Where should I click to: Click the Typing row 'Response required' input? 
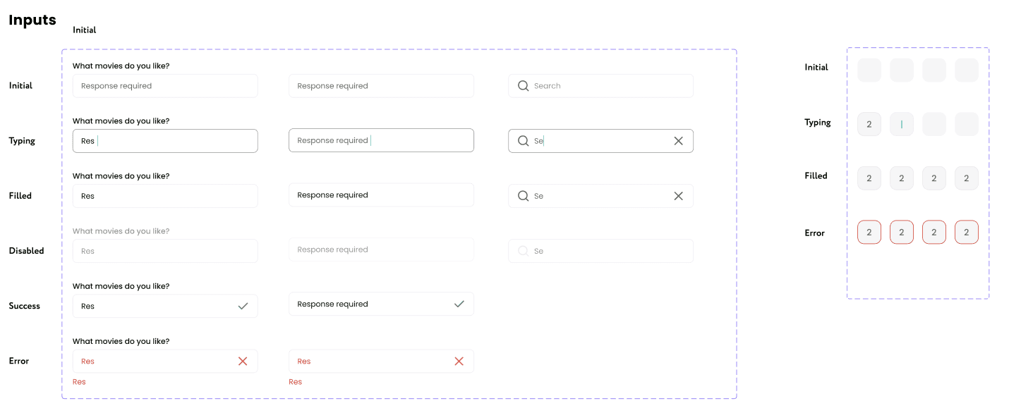tap(381, 140)
